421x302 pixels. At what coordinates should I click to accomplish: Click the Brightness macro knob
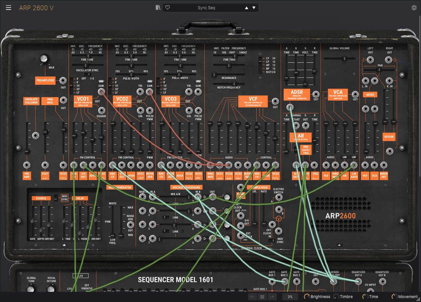click(307, 297)
